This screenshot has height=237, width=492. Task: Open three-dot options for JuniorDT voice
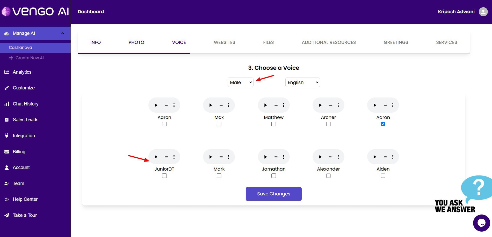174,157
